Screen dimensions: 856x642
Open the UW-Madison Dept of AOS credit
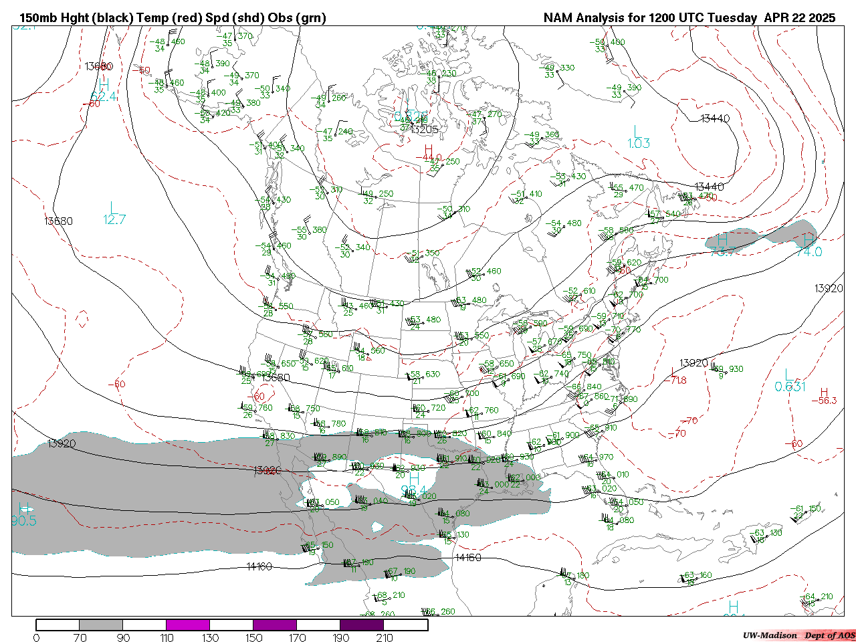[798, 635]
